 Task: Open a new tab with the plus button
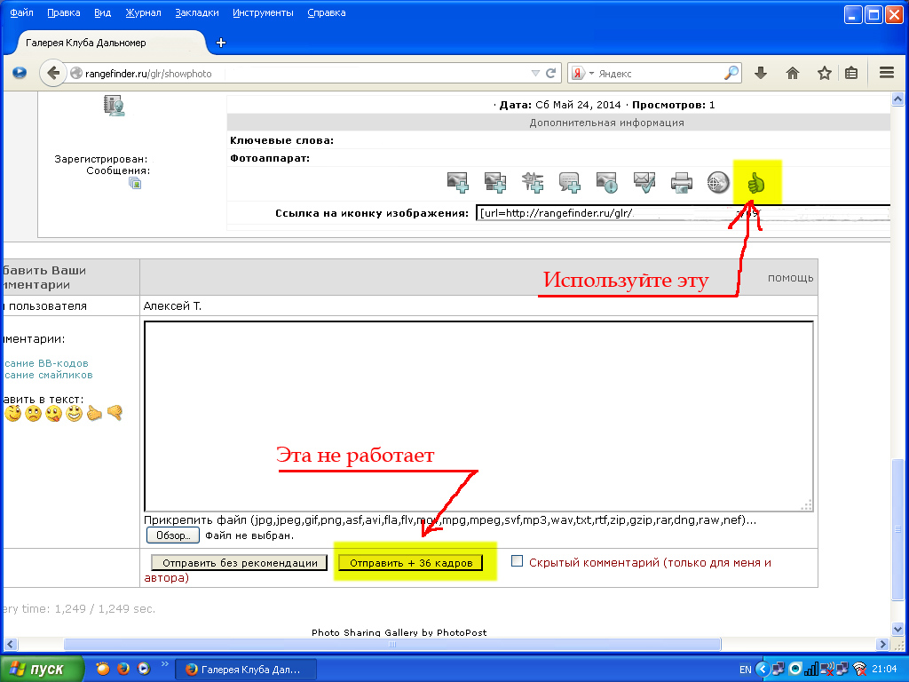click(221, 43)
